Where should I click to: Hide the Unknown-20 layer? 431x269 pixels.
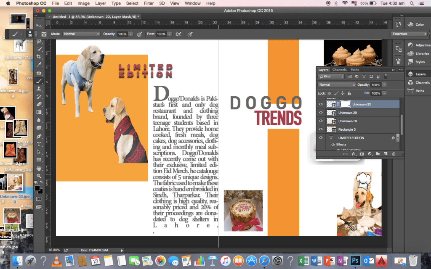point(321,113)
